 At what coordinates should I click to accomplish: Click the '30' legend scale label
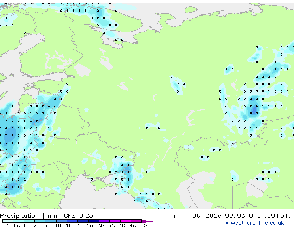pos(101,225)
